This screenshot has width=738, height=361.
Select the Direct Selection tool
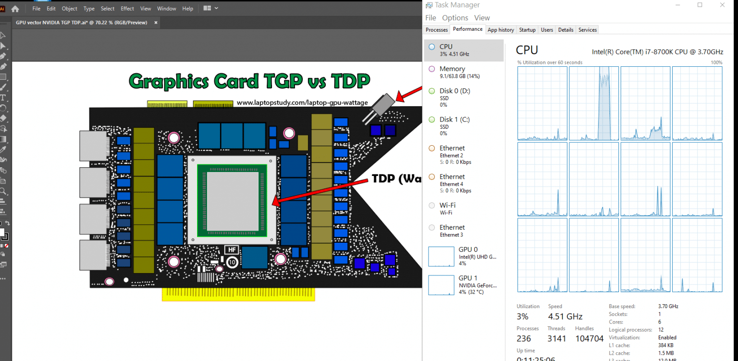coord(3,46)
